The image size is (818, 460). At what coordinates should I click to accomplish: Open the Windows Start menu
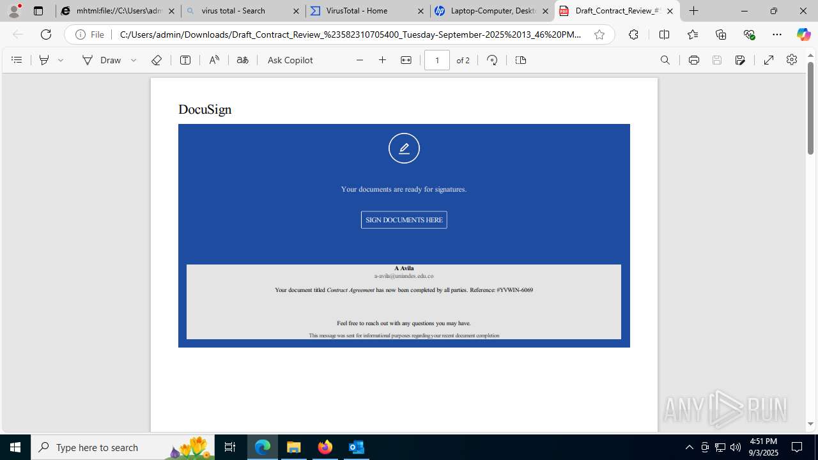[x=15, y=447]
